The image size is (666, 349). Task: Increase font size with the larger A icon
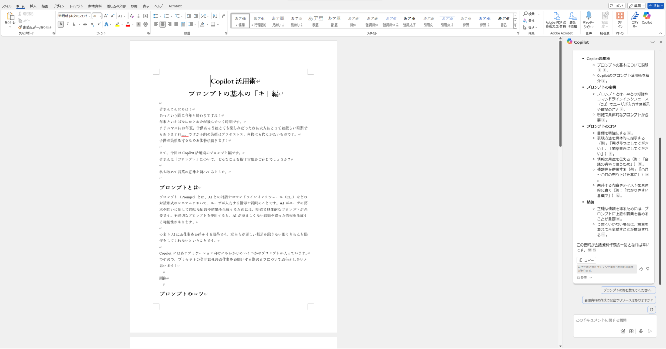[106, 16]
